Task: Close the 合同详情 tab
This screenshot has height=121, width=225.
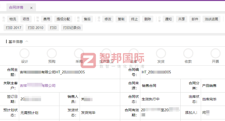Action: tap(31, 8)
